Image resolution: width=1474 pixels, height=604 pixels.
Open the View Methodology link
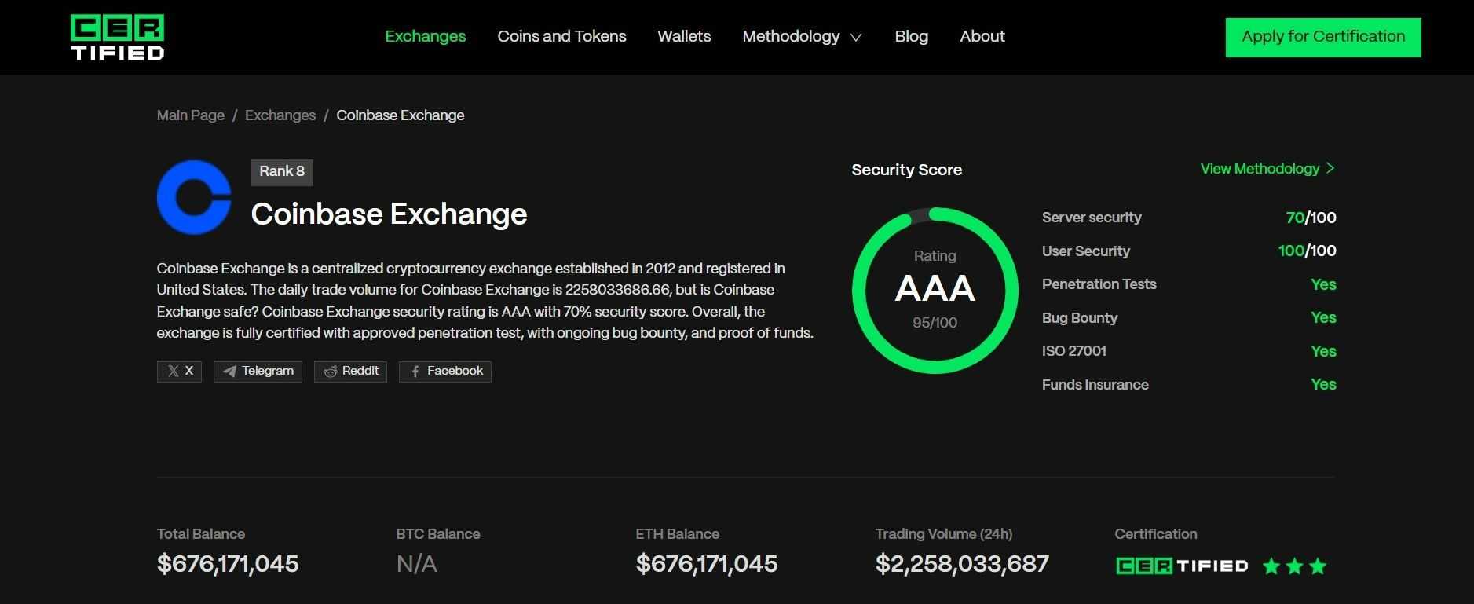click(x=1267, y=169)
